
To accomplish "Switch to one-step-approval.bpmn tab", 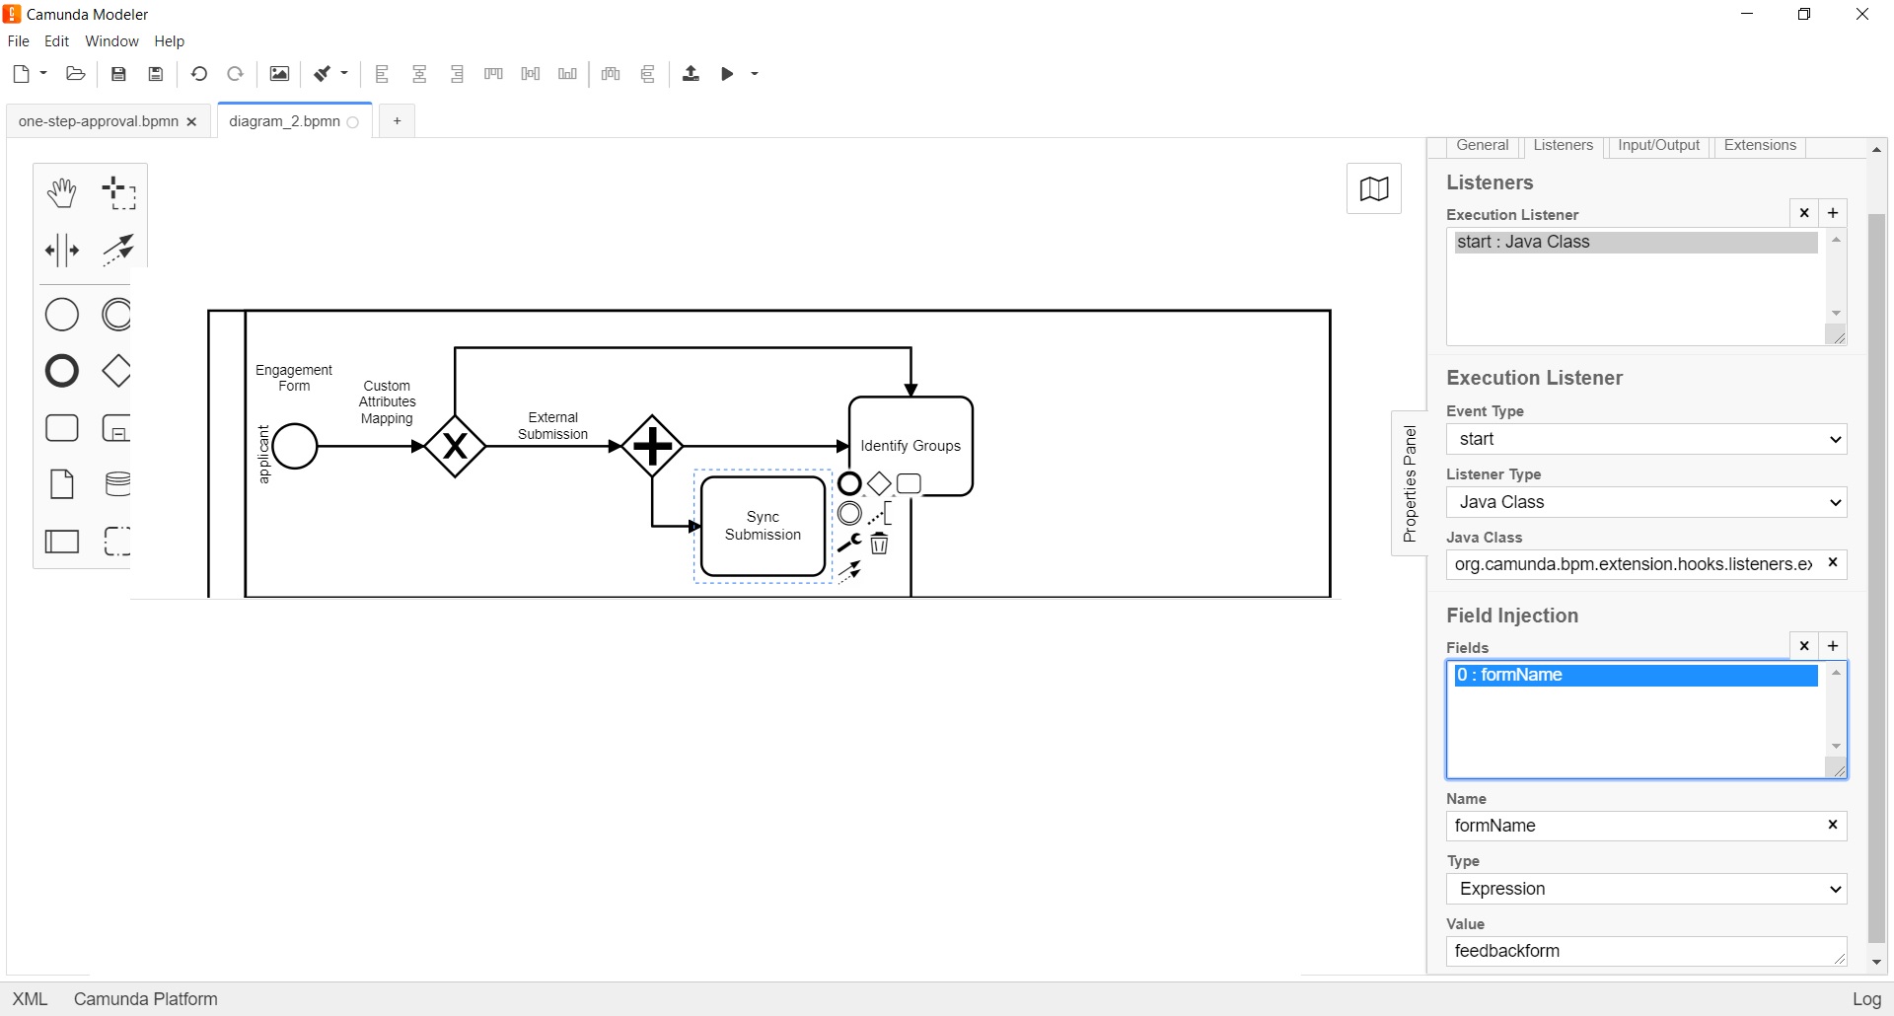I will tap(99, 121).
